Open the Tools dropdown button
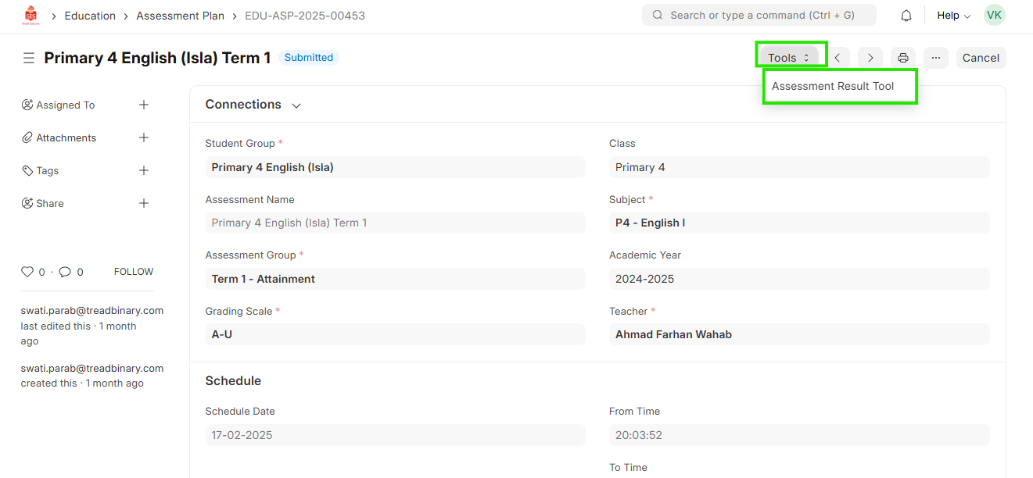The image size is (1033, 478). (788, 58)
